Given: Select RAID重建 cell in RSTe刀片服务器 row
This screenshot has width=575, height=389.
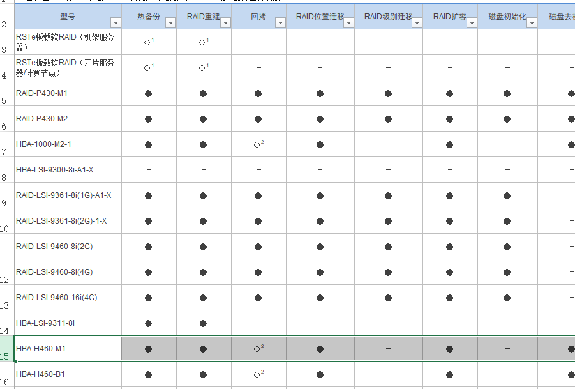Looking at the screenshot, I should coord(204,68).
